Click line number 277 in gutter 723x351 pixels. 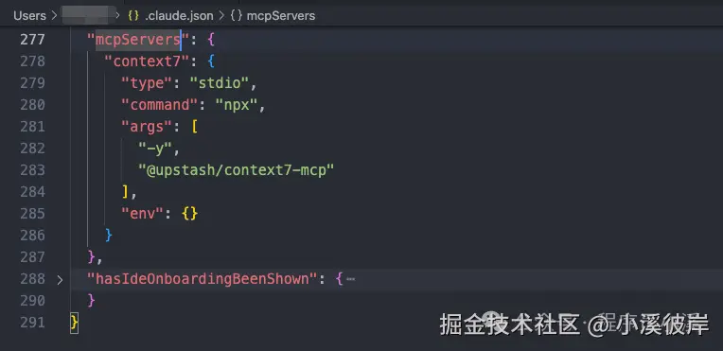pyautogui.click(x=32, y=40)
